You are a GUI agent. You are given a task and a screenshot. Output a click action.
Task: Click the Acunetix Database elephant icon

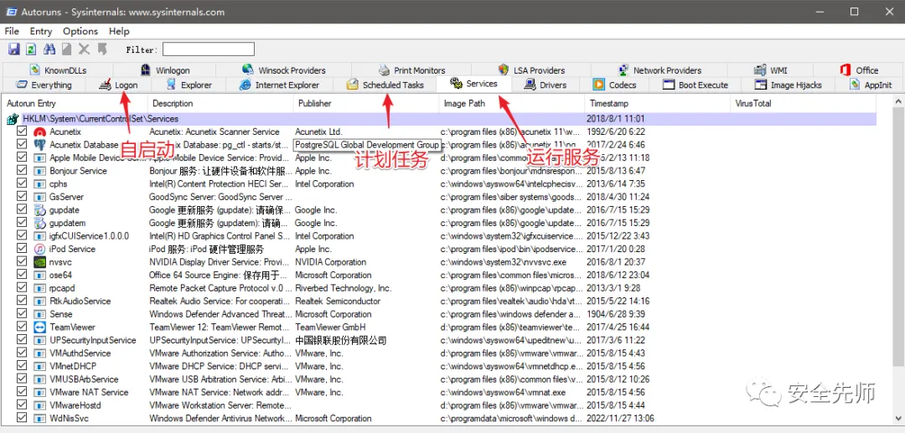click(40, 145)
